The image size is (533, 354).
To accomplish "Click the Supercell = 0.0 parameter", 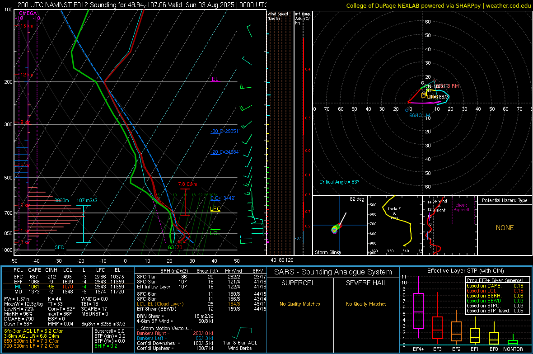I will point(109,331).
